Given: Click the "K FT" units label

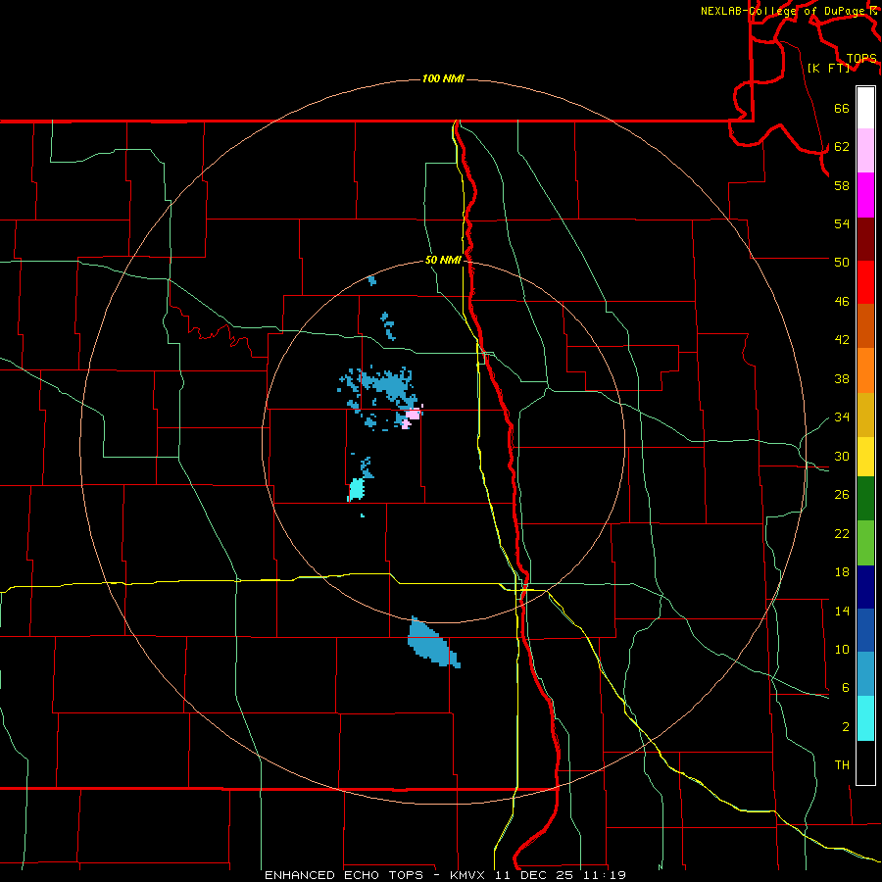Looking at the screenshot, I should pos(828,68).
